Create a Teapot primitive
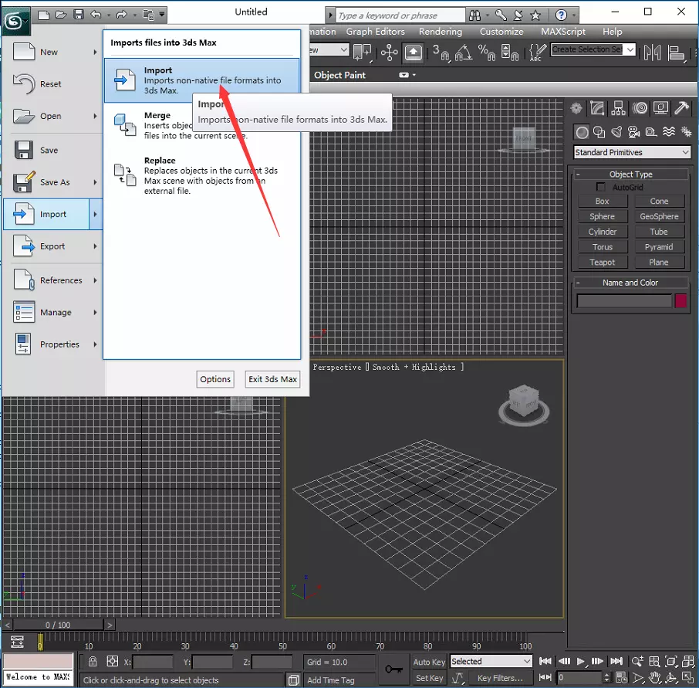The height and width of the screenshot is (688, 699). [x=603, y=263]
